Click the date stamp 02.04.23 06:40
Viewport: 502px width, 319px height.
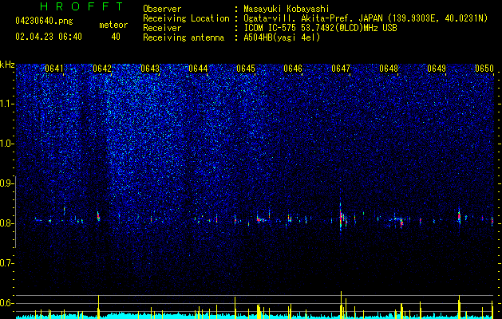[x=49, y=37]
